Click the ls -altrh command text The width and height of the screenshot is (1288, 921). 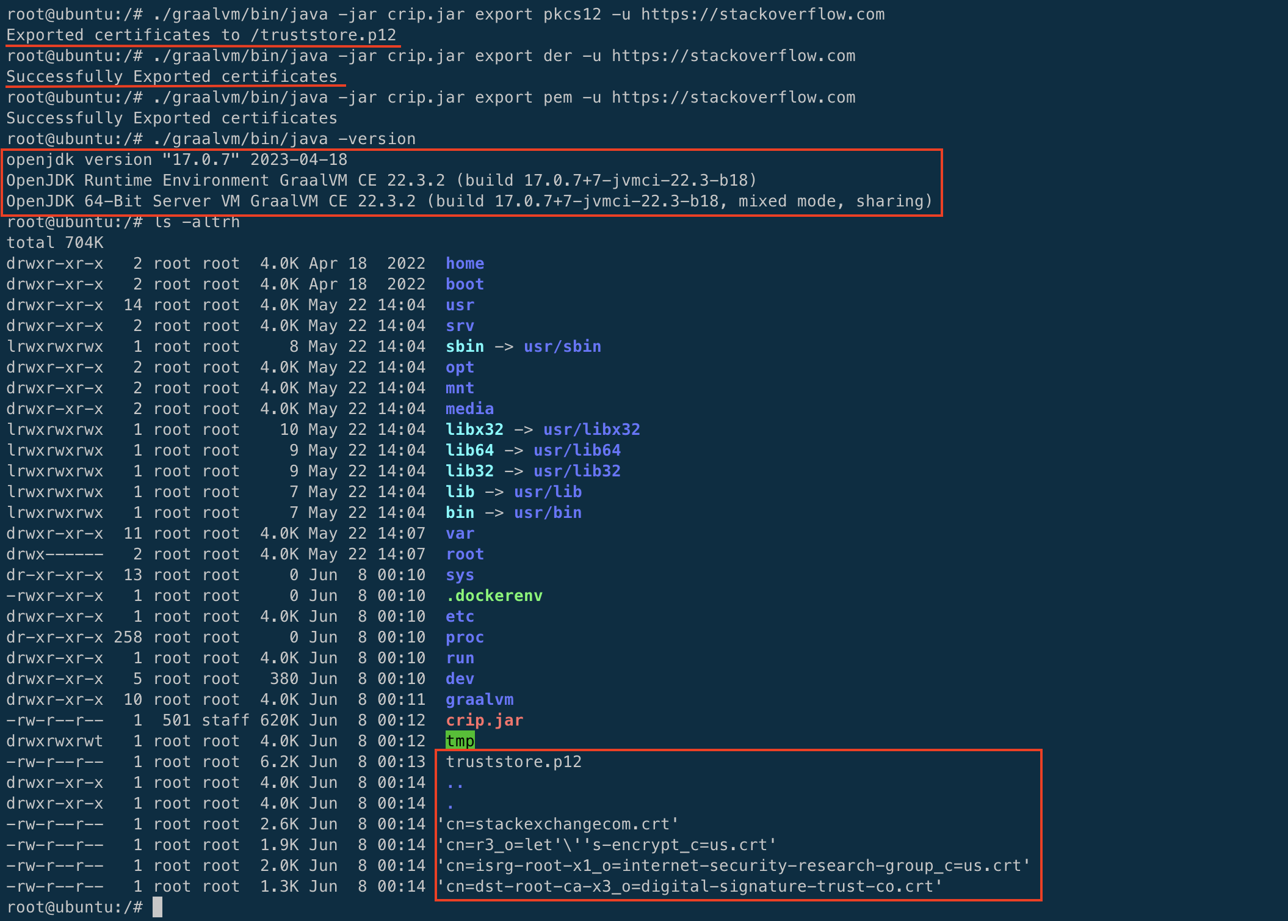point(197,222)
